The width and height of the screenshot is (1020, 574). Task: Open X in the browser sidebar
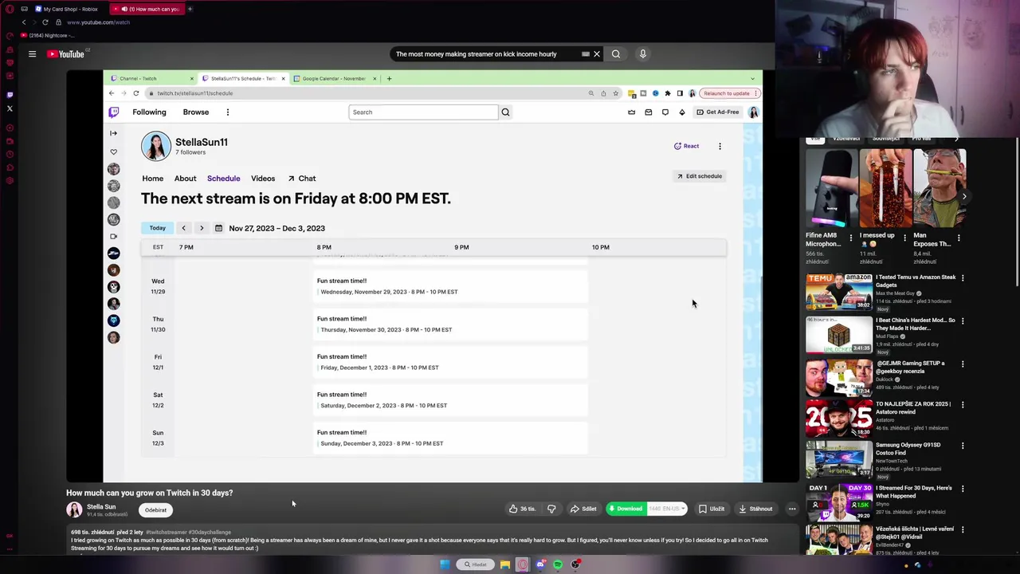[x=10, y=108]
